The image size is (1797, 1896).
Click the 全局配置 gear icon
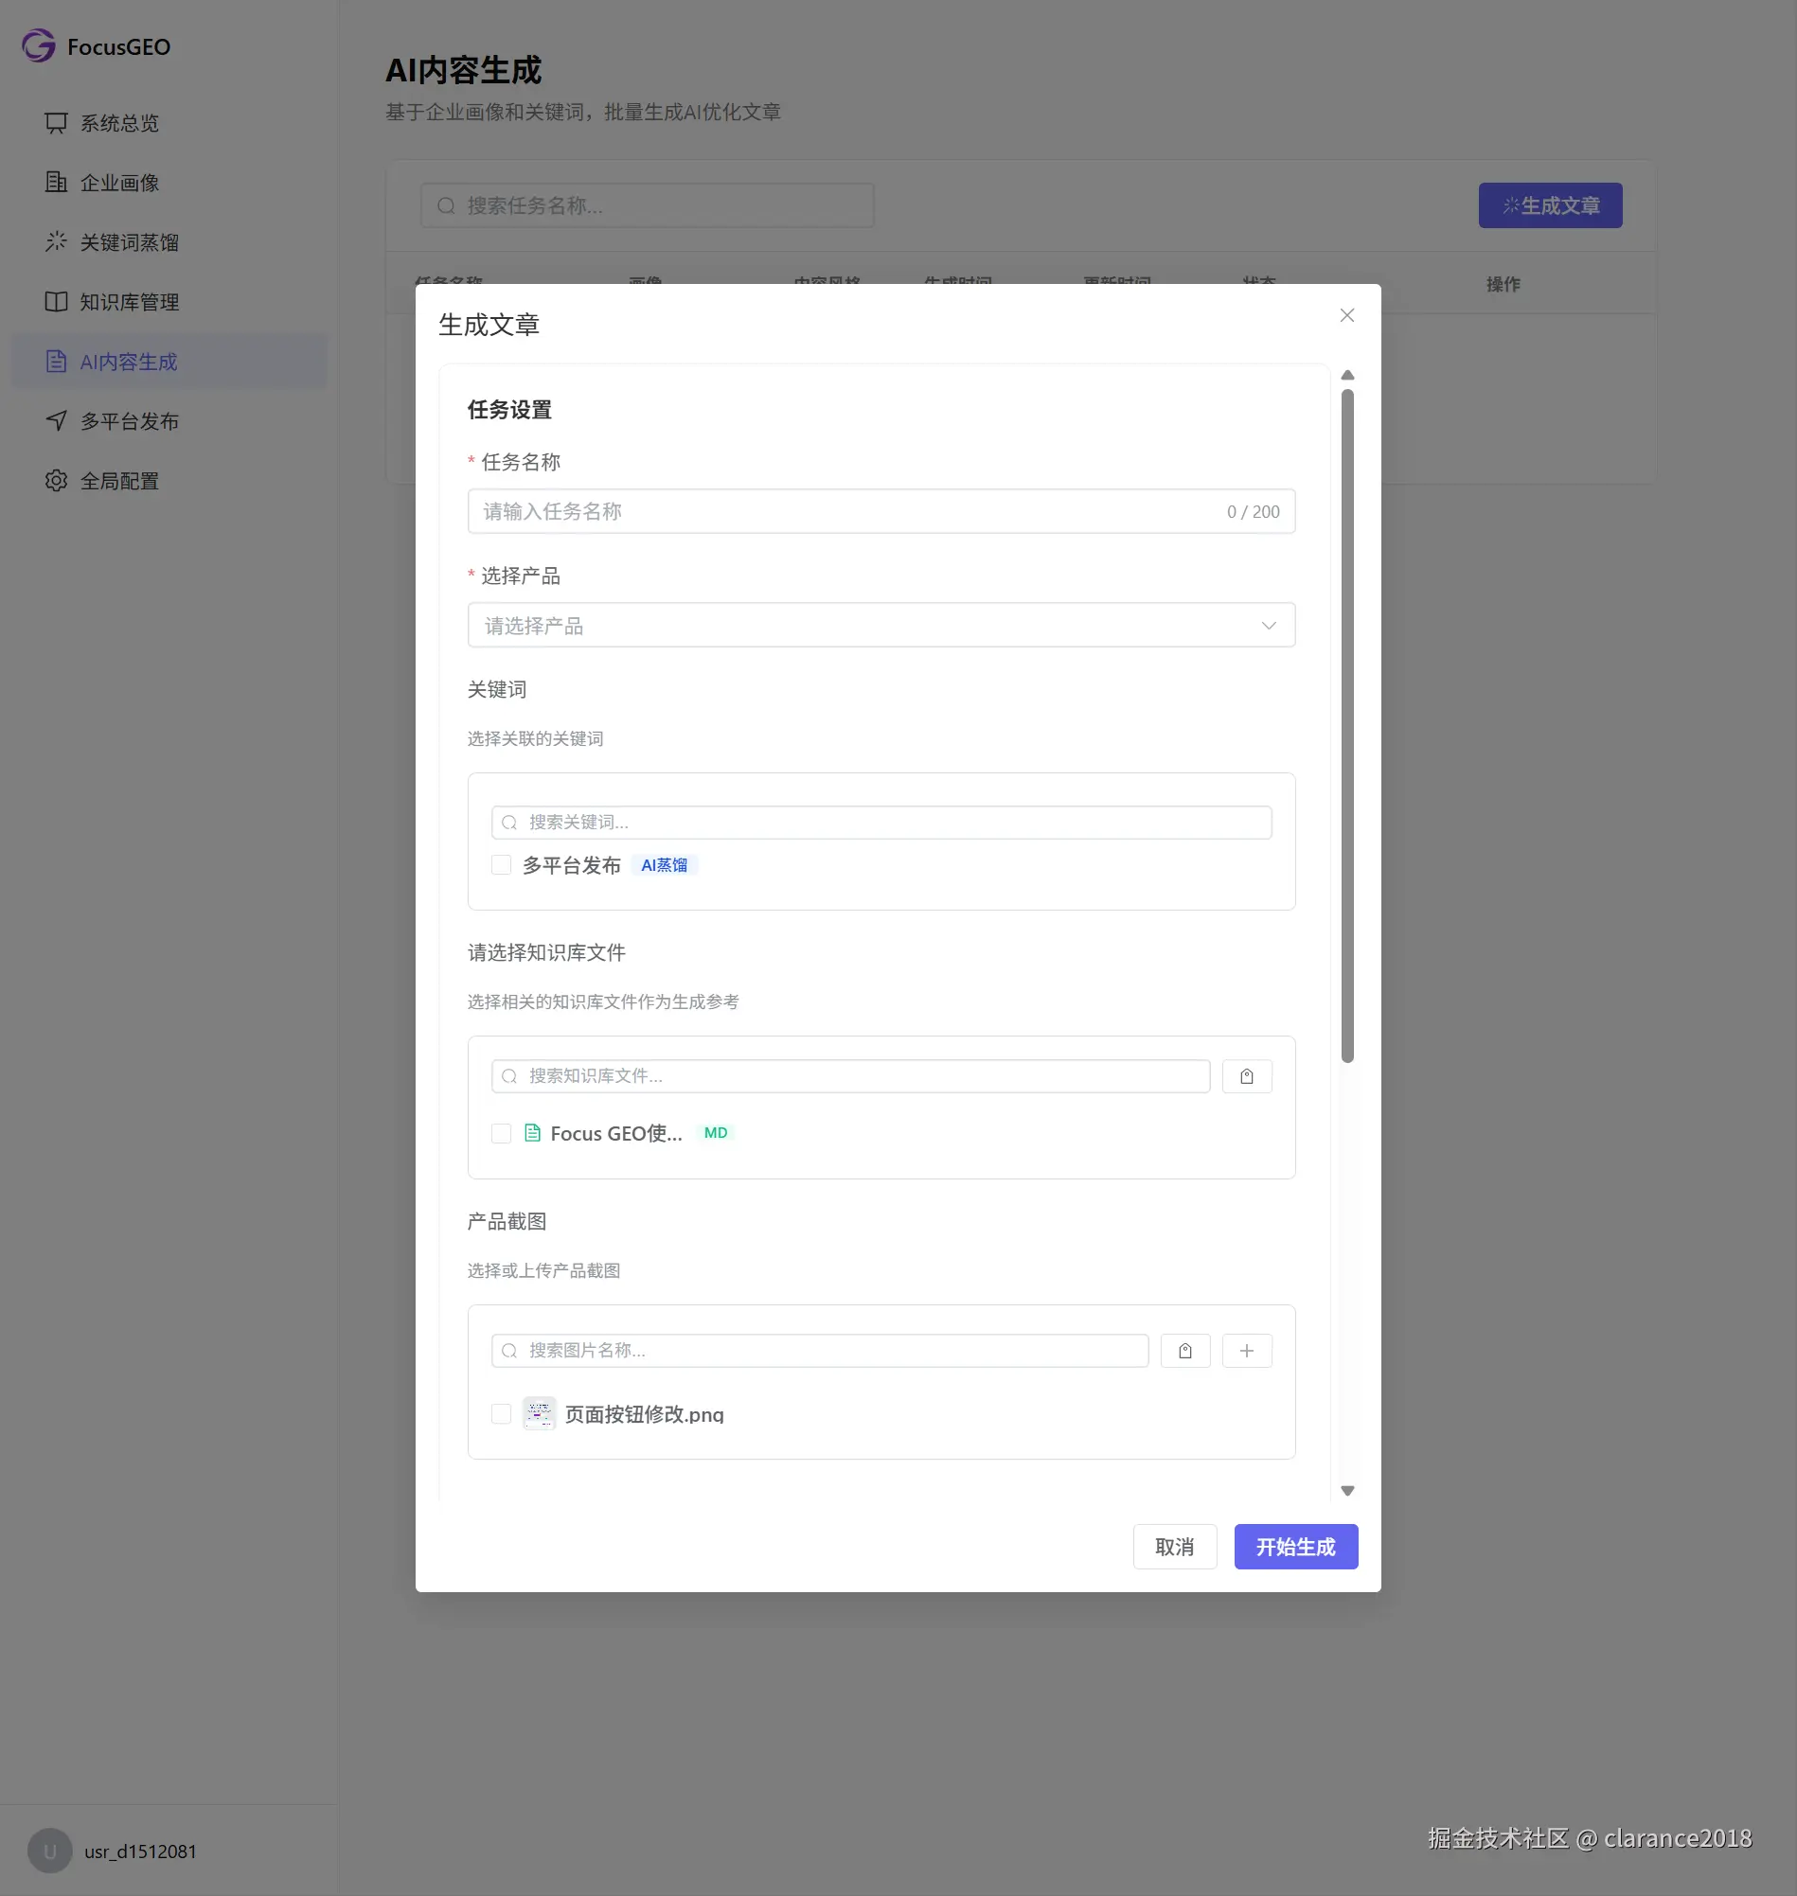[x=57, y=481]
